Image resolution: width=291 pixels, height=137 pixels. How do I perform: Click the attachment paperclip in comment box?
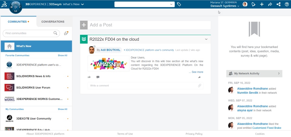(x=199, y=85)
